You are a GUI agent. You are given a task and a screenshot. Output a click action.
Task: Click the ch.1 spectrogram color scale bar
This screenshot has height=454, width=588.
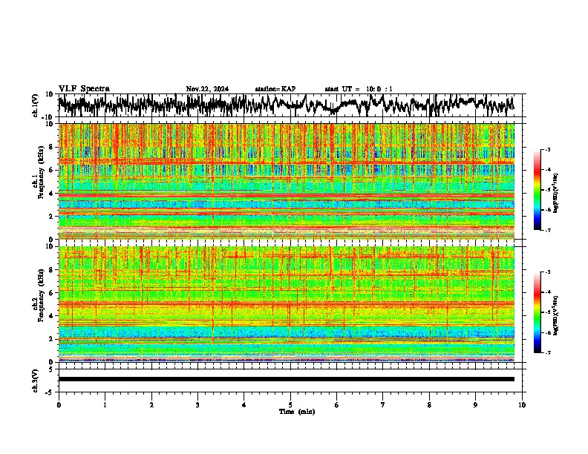[x=537, y=190]
